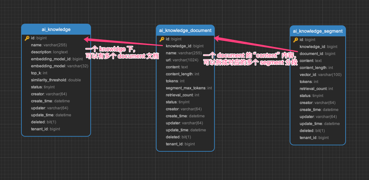
Task: Select the description longtext column
Action: click(49, 52)
